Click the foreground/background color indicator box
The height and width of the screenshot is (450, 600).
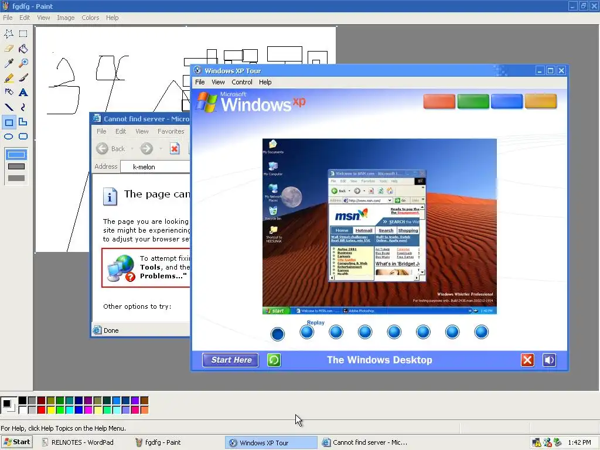point(8,405)
